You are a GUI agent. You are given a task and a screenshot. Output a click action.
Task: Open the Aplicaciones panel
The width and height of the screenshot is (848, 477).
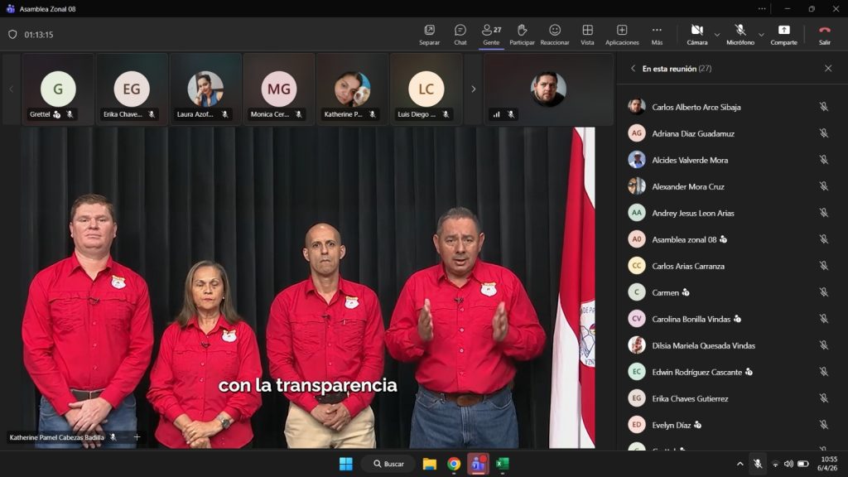pos(622,34)
